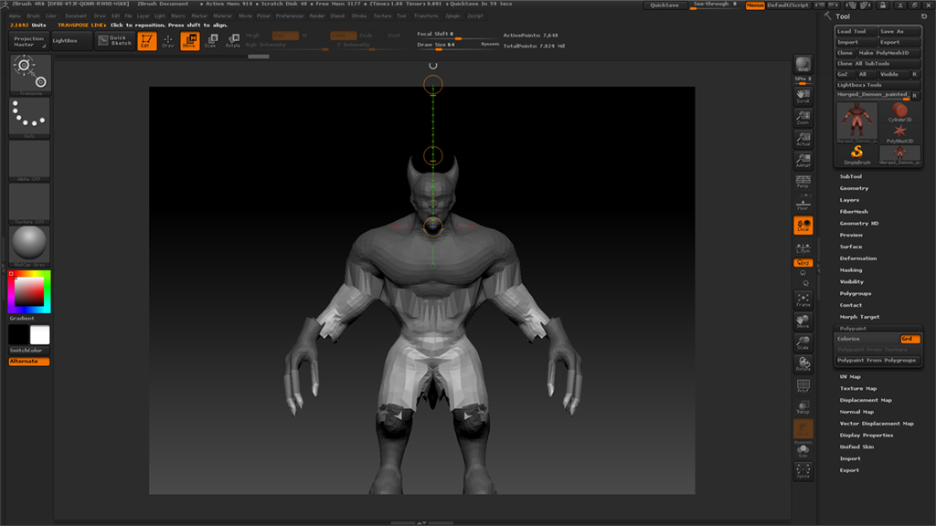Click the Frame mesh icon
Screen dimensions: 936x526
pos(803,299)
